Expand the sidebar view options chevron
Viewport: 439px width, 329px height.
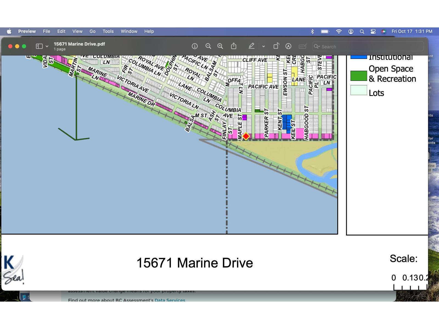[47, 46]
